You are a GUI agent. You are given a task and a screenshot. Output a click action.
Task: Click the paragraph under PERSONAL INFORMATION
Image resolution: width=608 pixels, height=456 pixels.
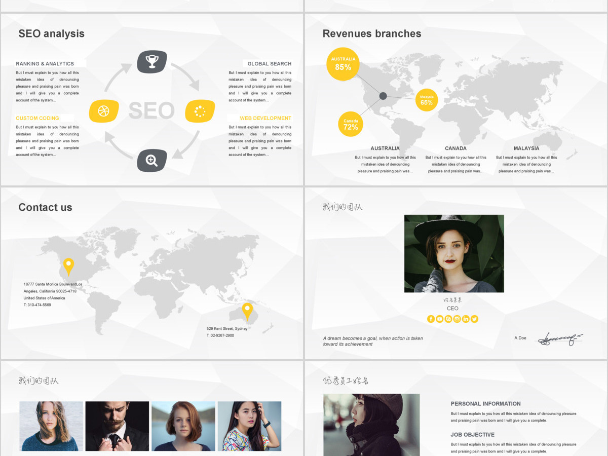[513, 417]
